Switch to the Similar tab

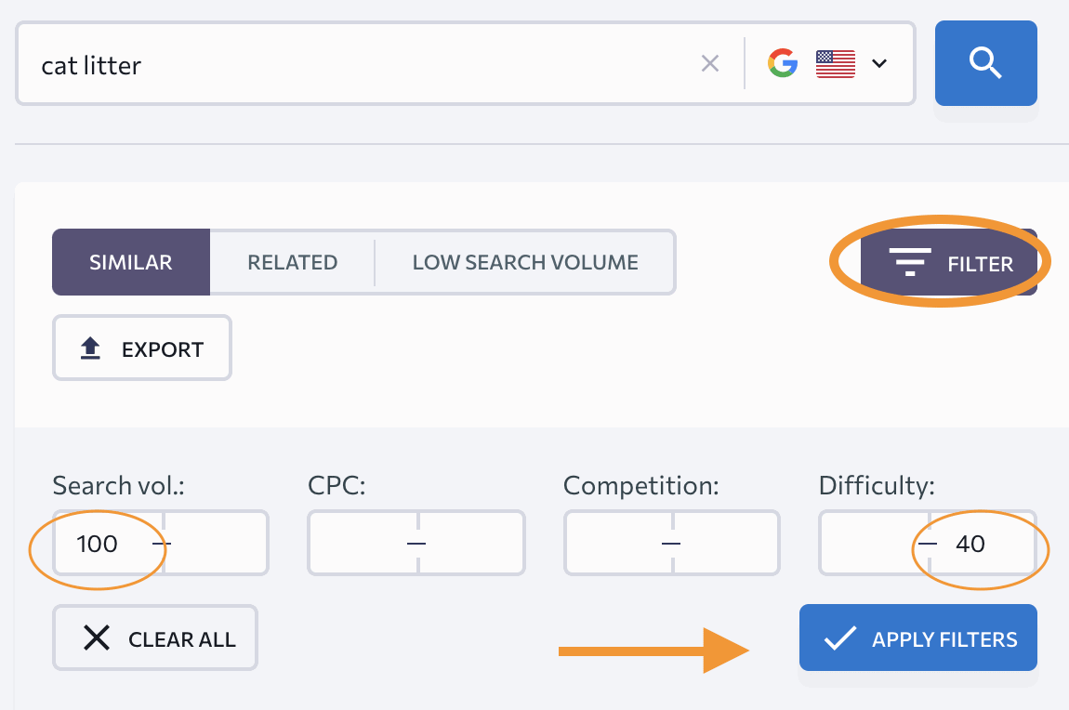[x=131, y=262]
